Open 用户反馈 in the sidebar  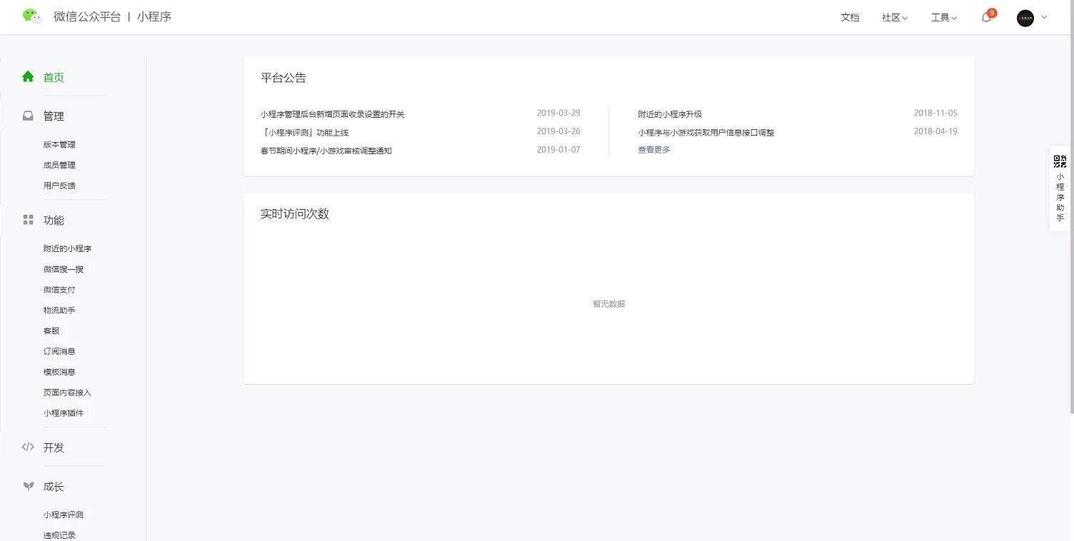click(x=59, y=186)
